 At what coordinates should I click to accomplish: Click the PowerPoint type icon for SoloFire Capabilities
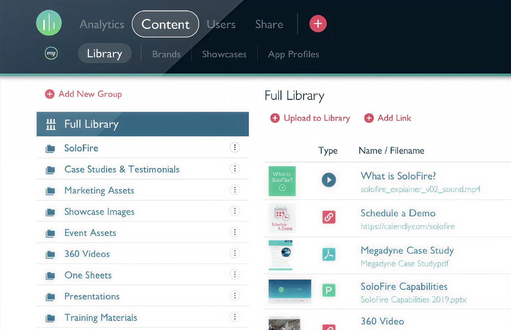pos(329,290)
